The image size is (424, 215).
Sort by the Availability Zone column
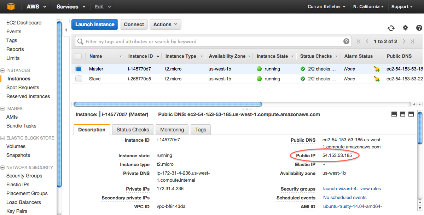point(229,56)
